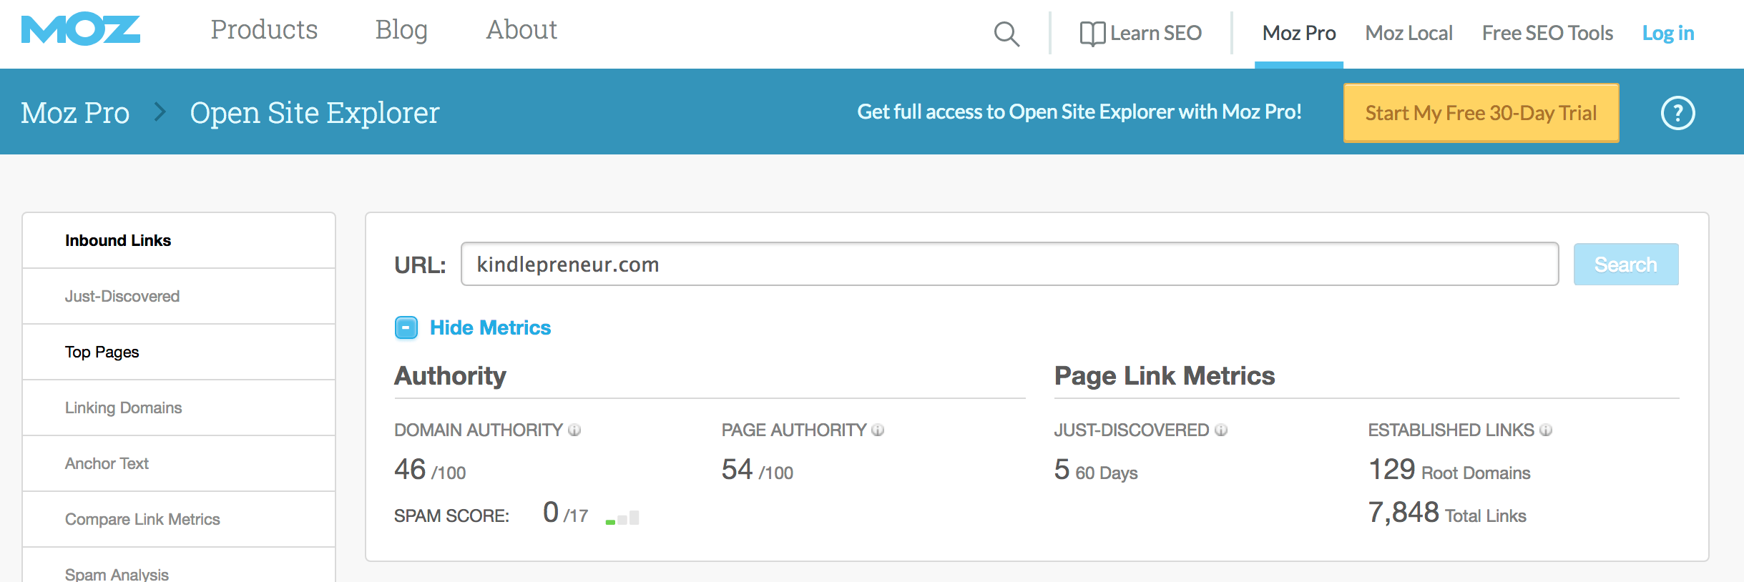This screenshot has width=1744, height=582.
Task: Click the Domain Authority value 46
Action: click(x=410, y=470)
